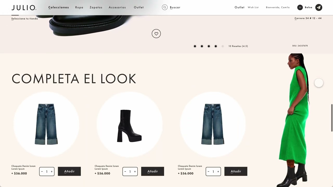Open the Zapatos menu

96,7
